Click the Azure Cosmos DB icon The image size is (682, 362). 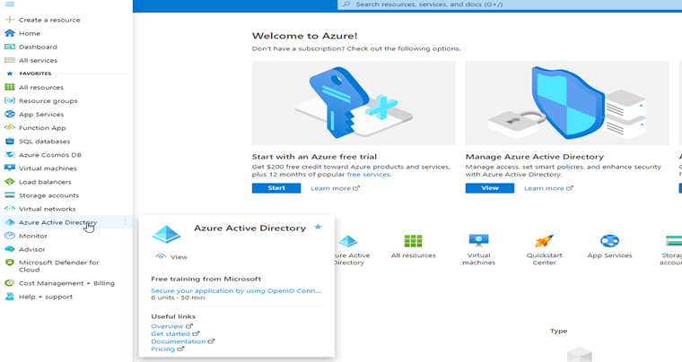pyautogui.click(x=10, y=154)
